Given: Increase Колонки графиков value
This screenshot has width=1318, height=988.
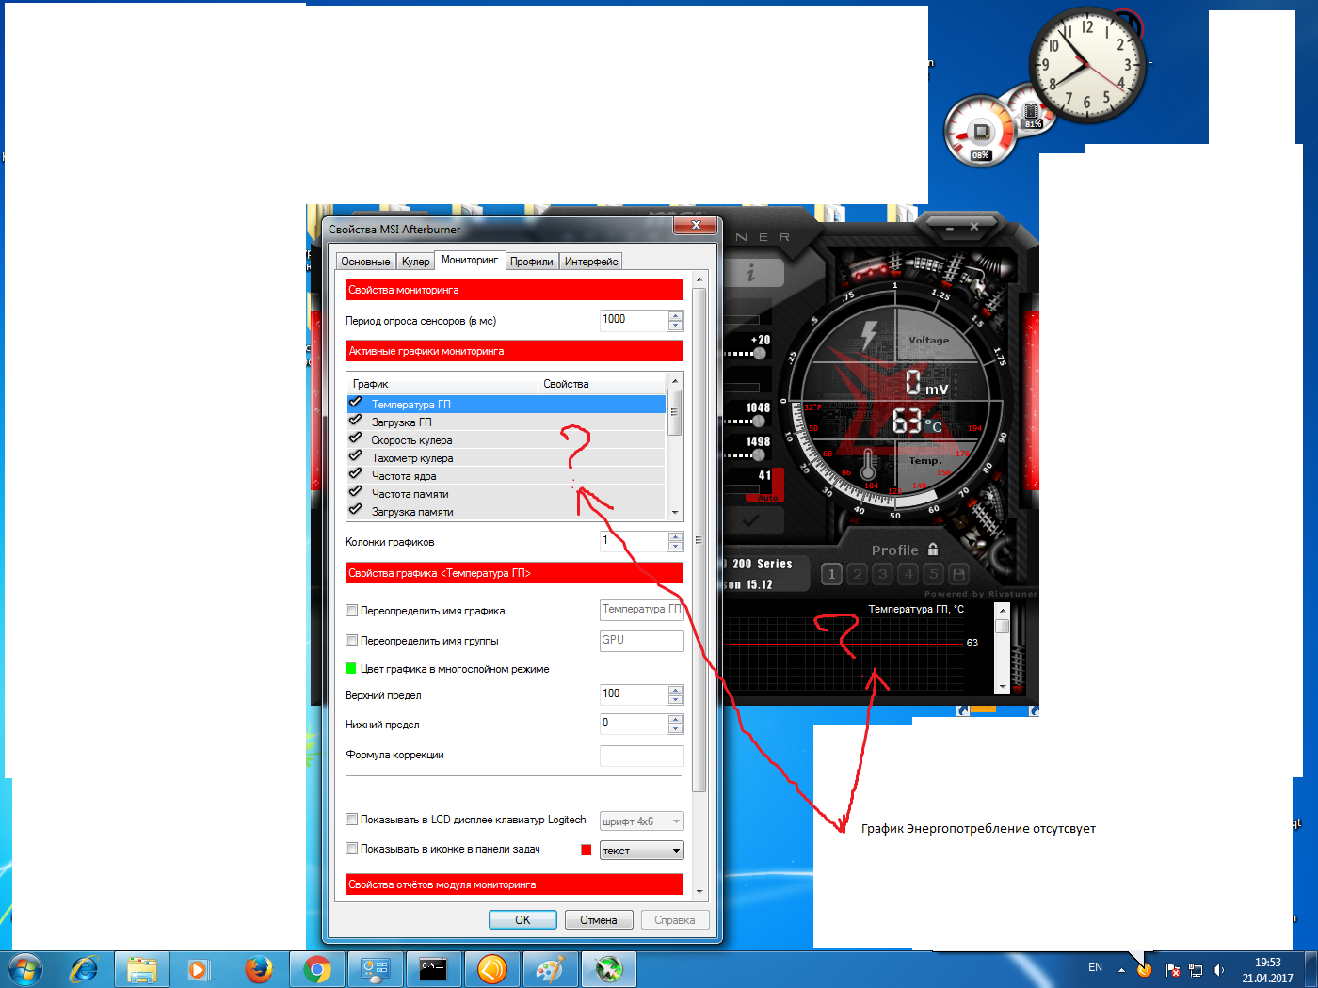Looking at the screenshot, I should (x=675, y=536).
